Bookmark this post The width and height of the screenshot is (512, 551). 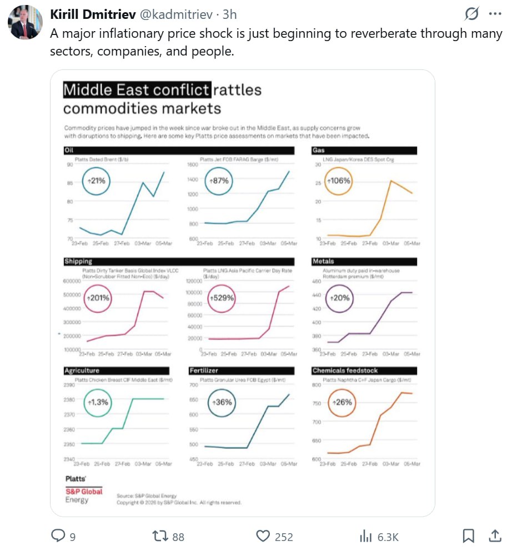(469, 535)
